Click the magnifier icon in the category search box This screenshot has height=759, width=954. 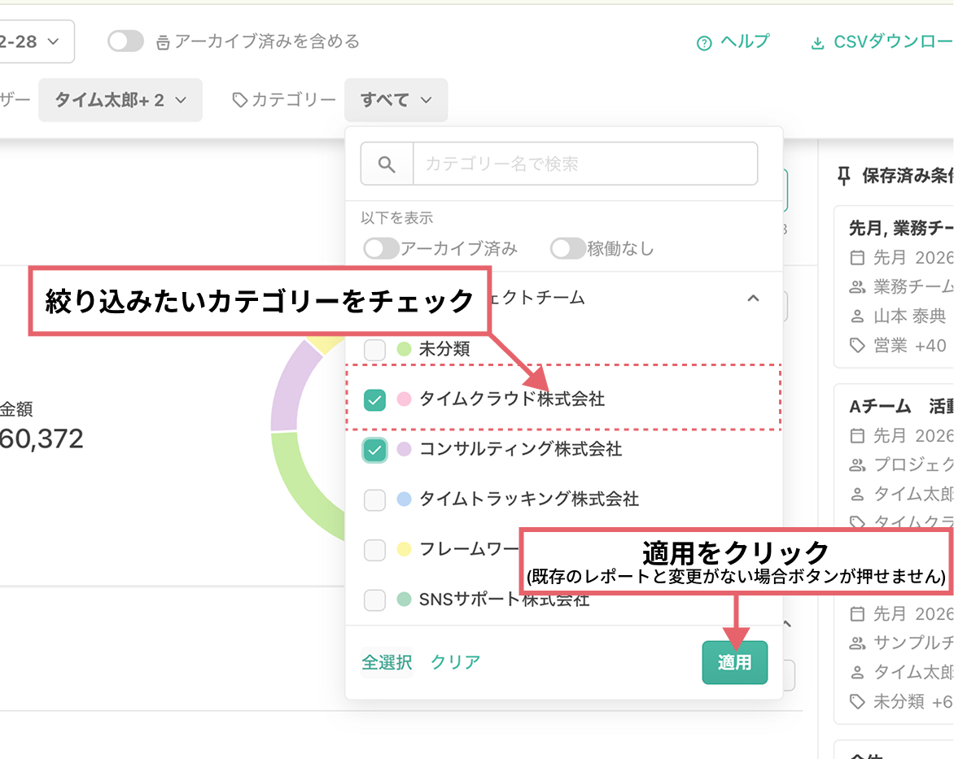387,163
